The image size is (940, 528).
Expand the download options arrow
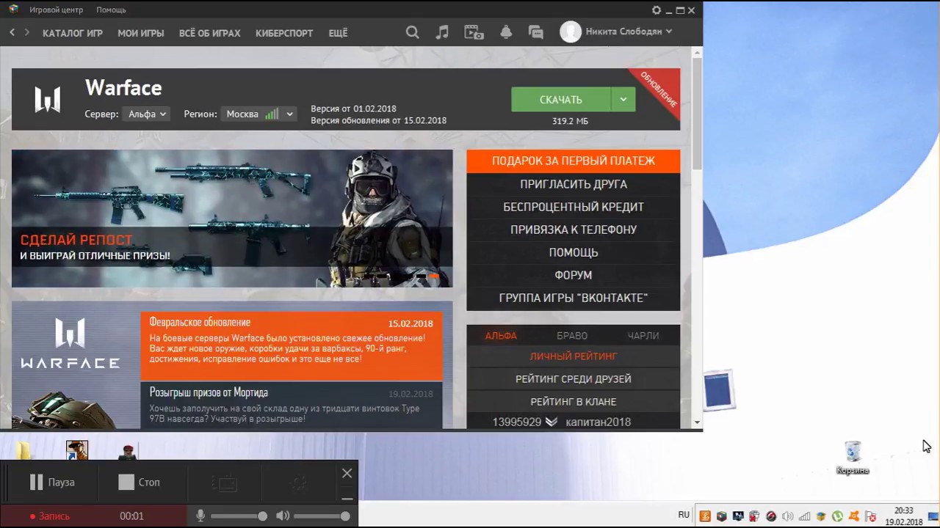click(623, 100)
